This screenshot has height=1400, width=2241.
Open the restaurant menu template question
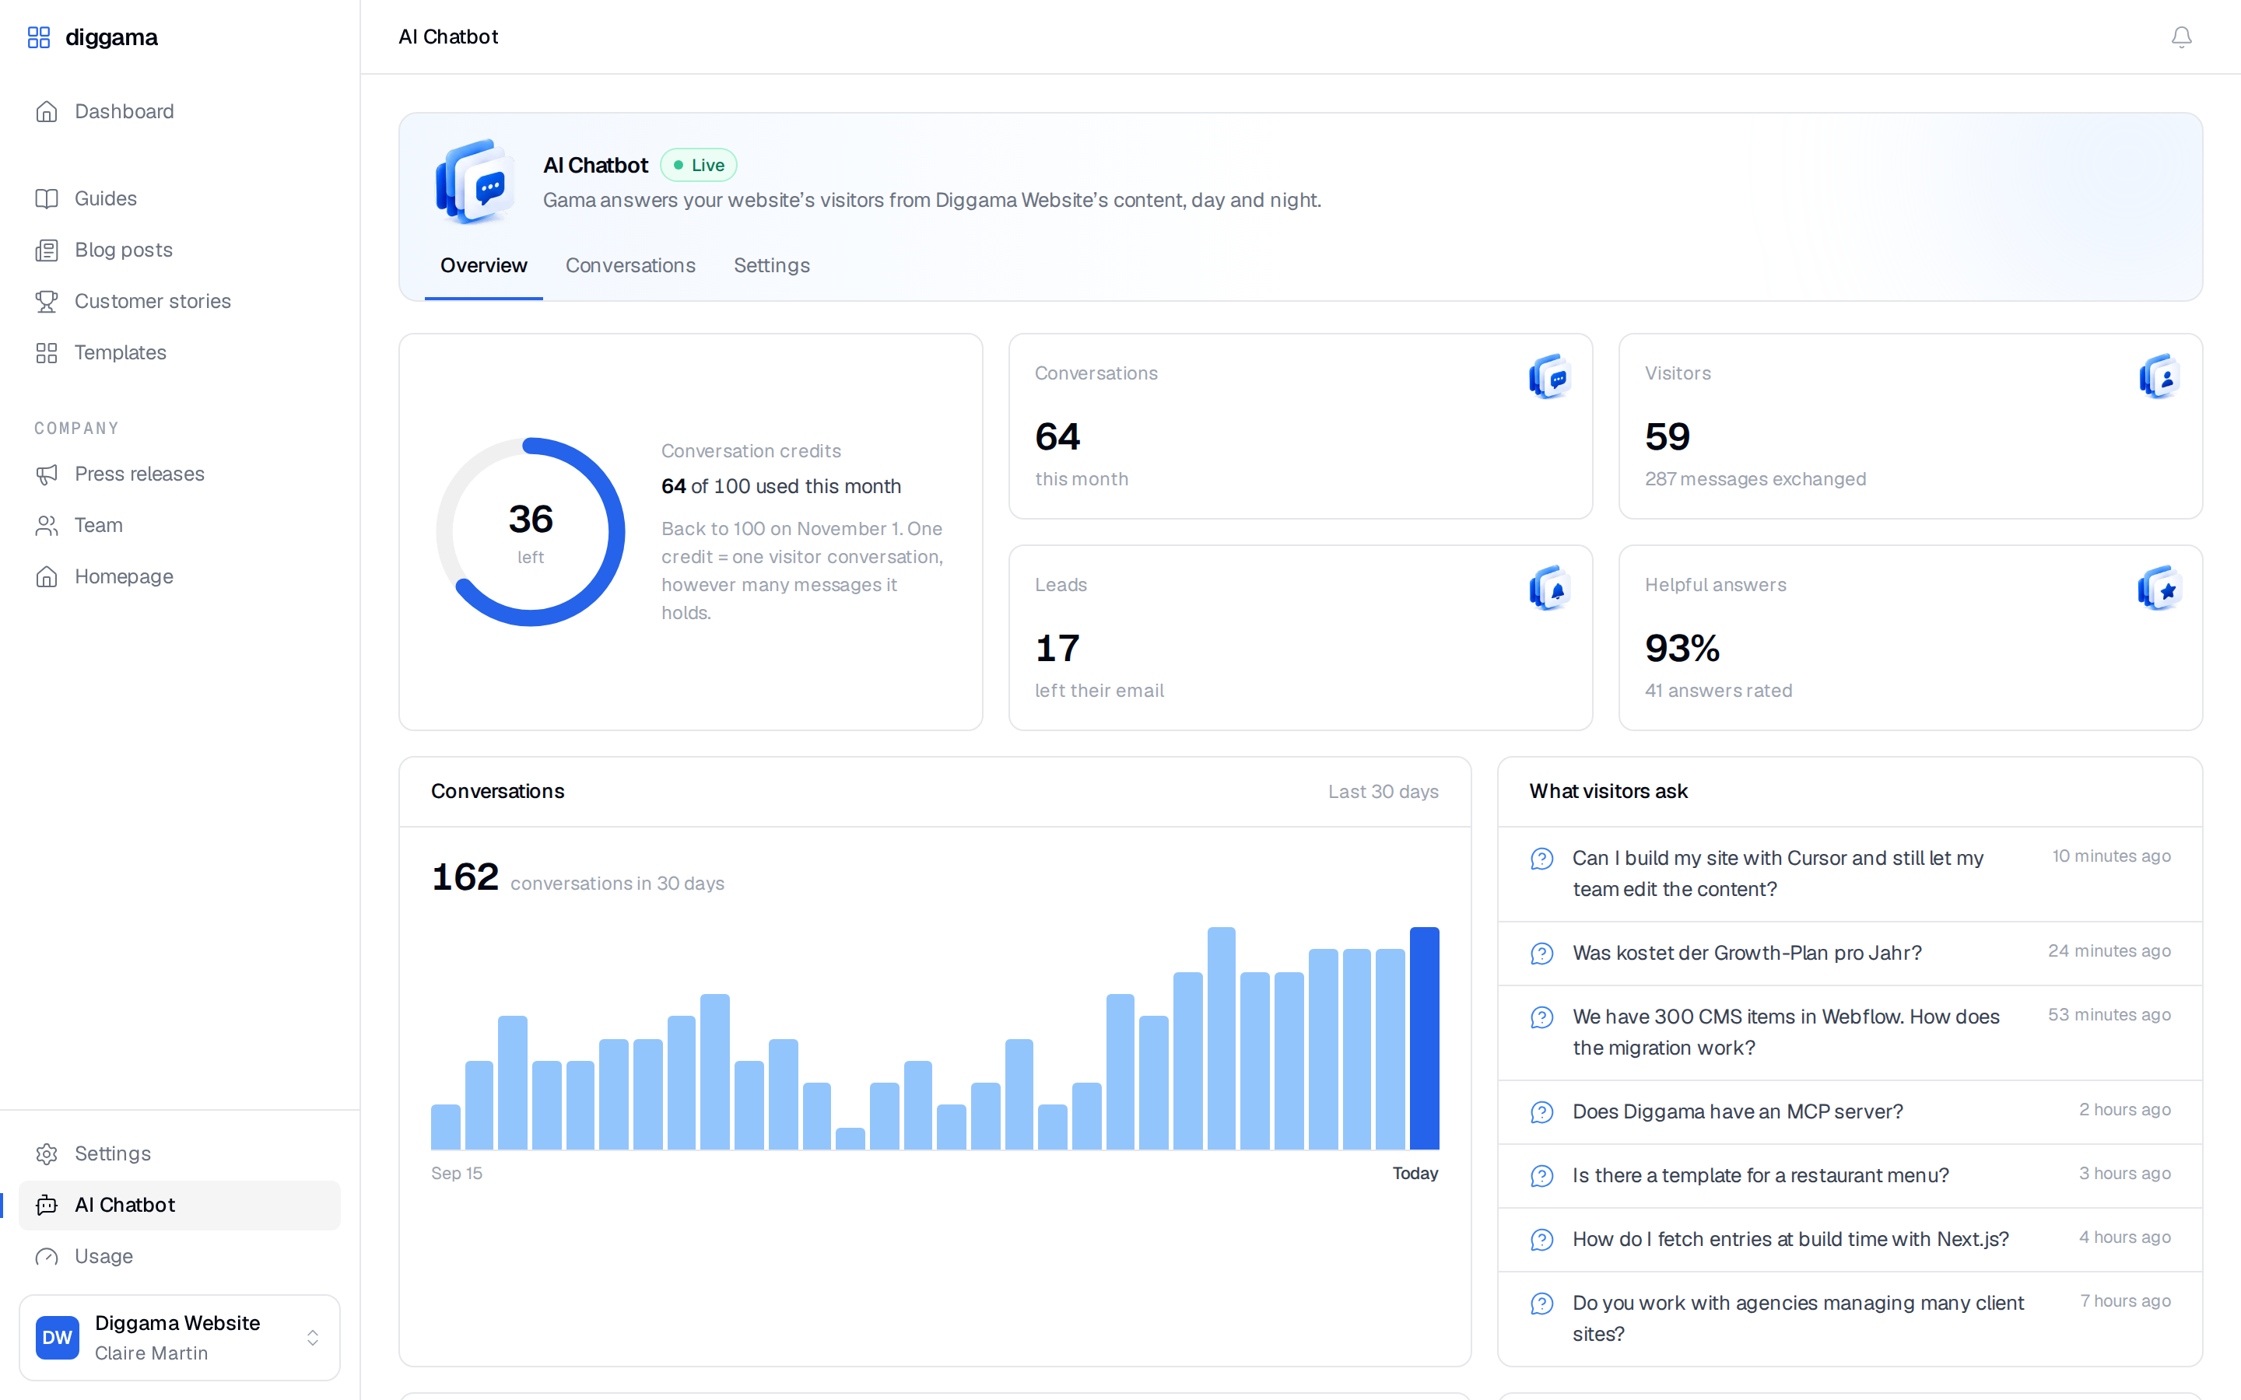click(x=1850, y=1175)
